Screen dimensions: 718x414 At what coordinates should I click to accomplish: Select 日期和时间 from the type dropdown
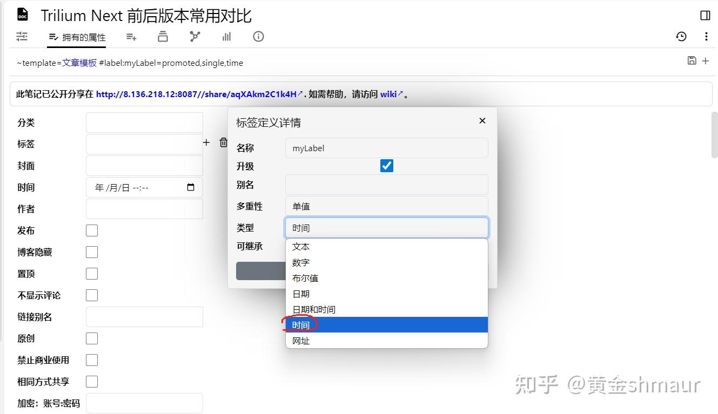coord(316,309)
